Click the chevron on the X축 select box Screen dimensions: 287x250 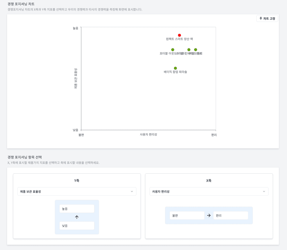click(x=264, y=192)
